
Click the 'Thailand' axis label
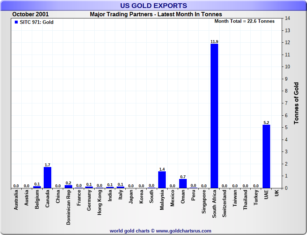[x=245, y=200]
